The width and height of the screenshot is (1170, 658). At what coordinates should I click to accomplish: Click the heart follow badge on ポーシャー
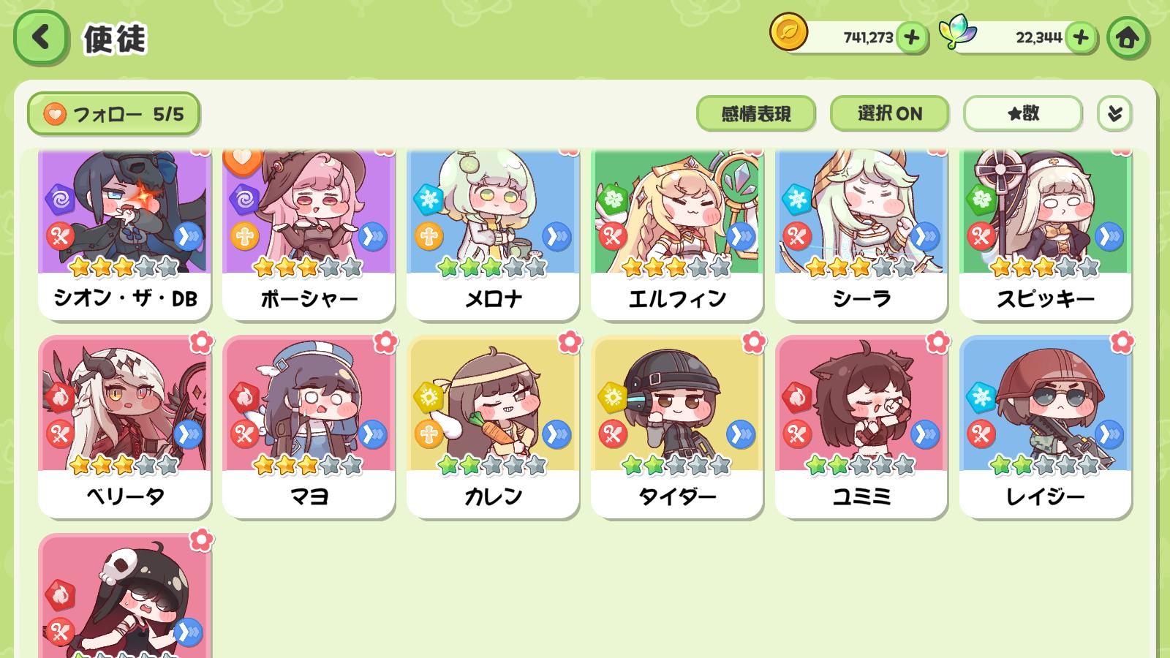tap(243, 159)
